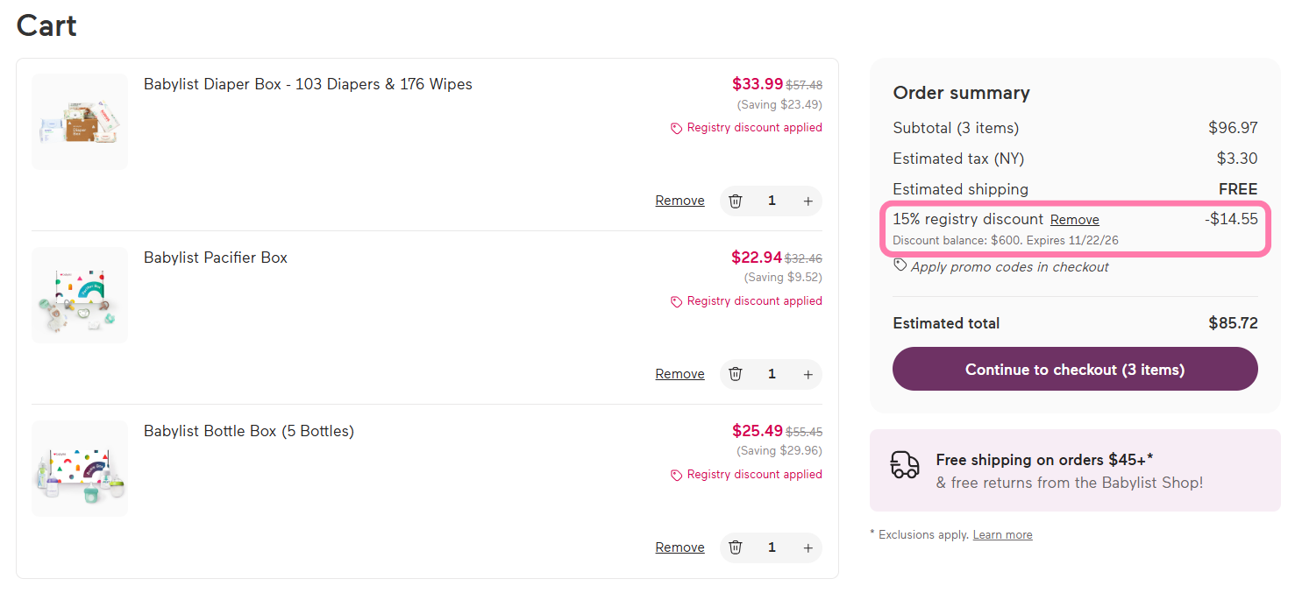Click the Babylist Diaper Box product title
1295x593 pixels.
308,85
